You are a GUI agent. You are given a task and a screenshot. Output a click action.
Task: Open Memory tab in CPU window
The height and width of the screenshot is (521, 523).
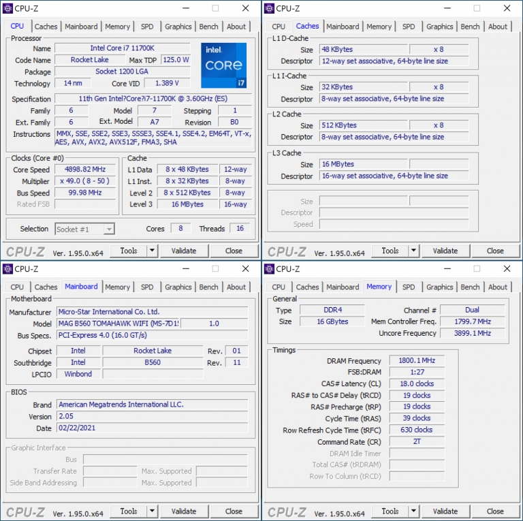tap(117, 27)
